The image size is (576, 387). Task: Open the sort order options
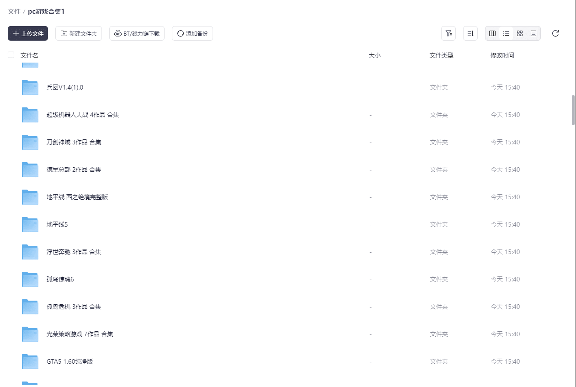pos(470,33)
